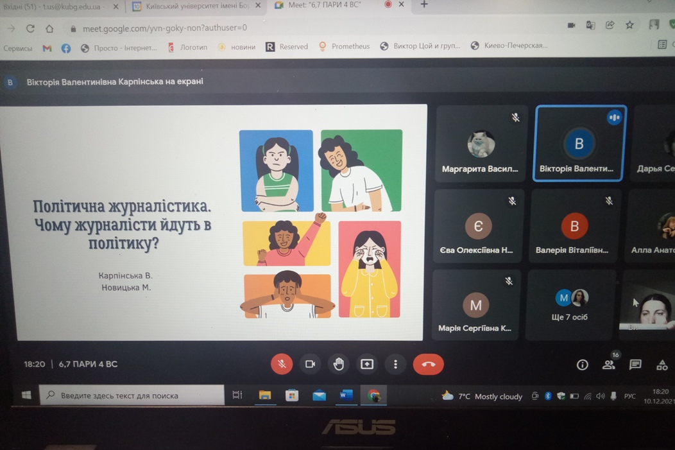The width and height of the screenshot is (675, 450).
Task: Open meeting details info icon
Action: click(x=582, y=365)
